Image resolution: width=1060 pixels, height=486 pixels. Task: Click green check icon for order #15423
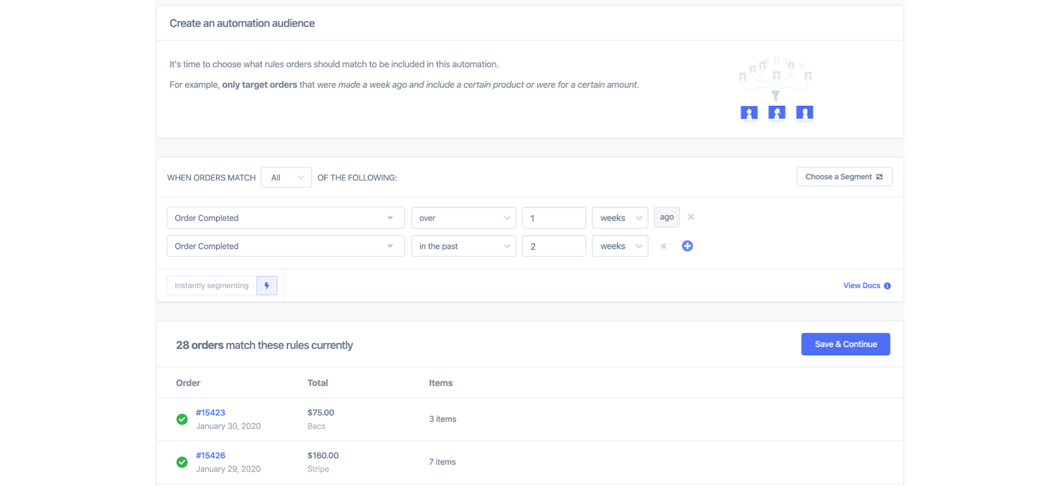point(182,419)
